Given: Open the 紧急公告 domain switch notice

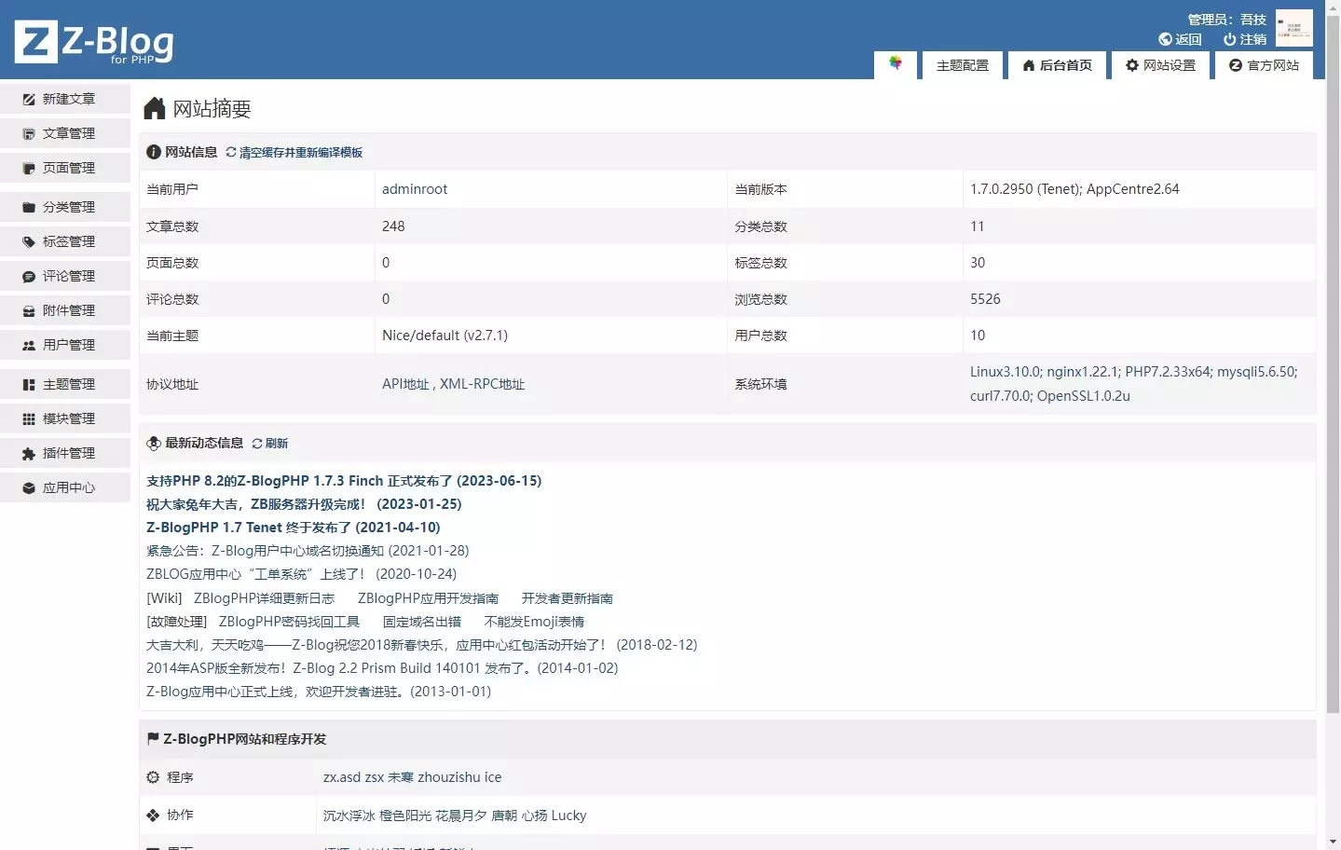Looking at the screenshot, I should 308,551.
